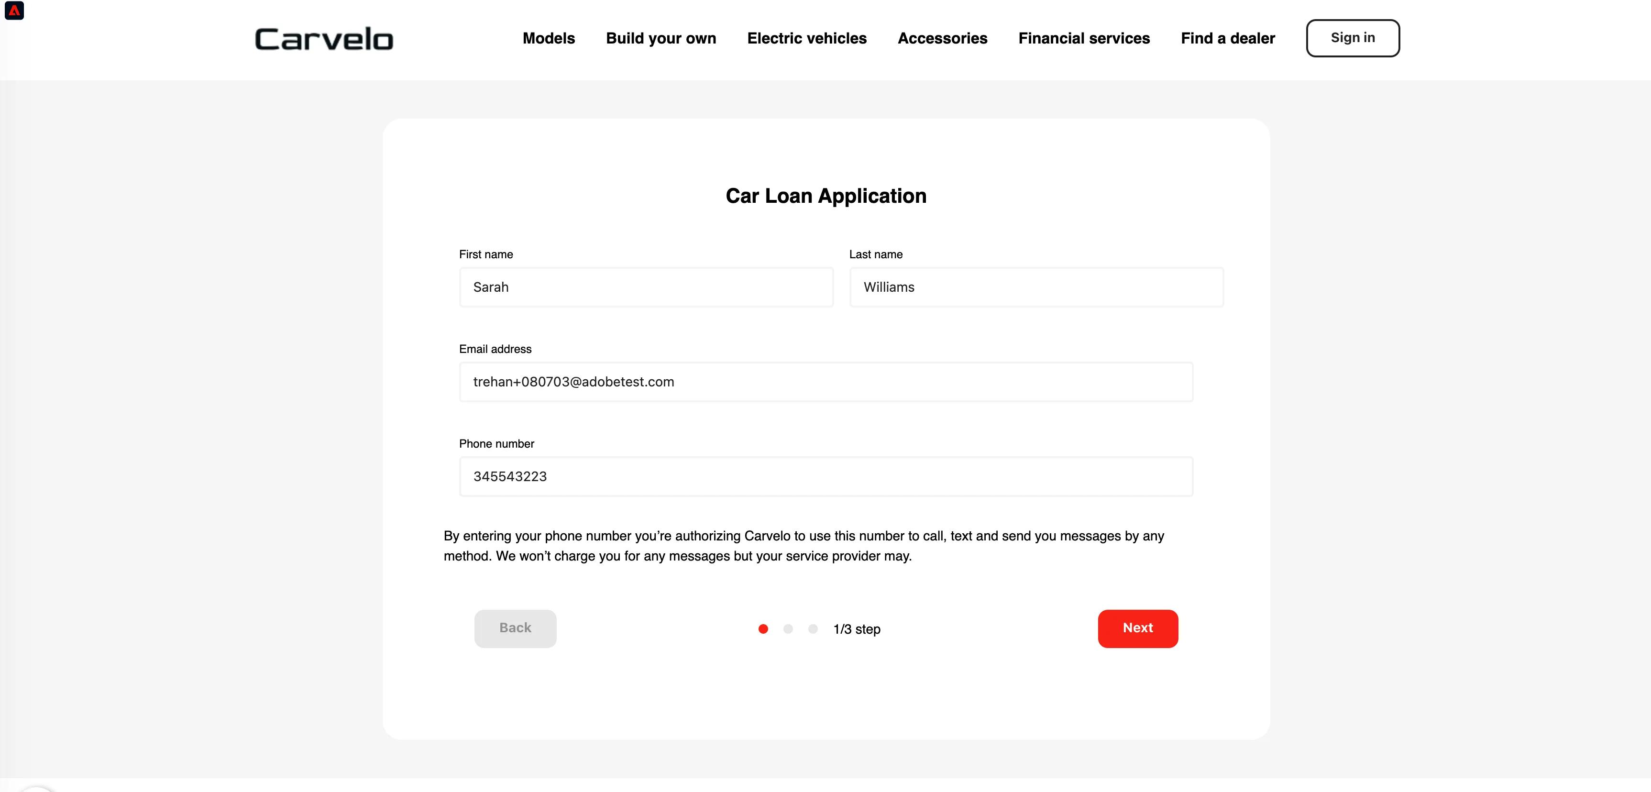Open the Models menu
This screenshot has width=1651, height=792.
click(x=549, y=38)
